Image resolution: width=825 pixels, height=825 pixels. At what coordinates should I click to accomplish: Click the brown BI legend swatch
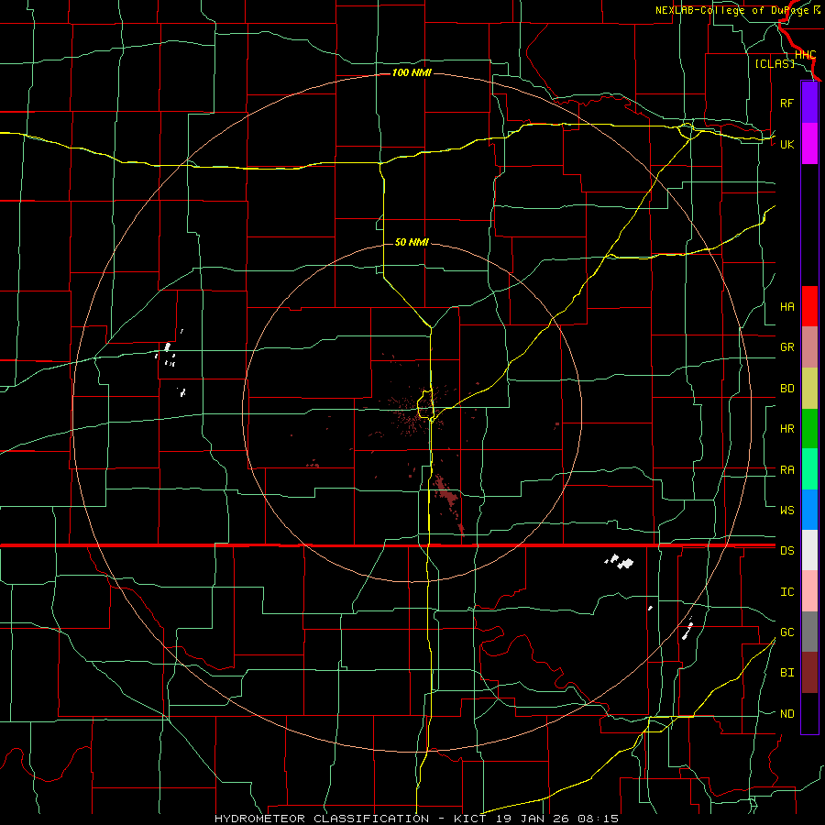809,673
